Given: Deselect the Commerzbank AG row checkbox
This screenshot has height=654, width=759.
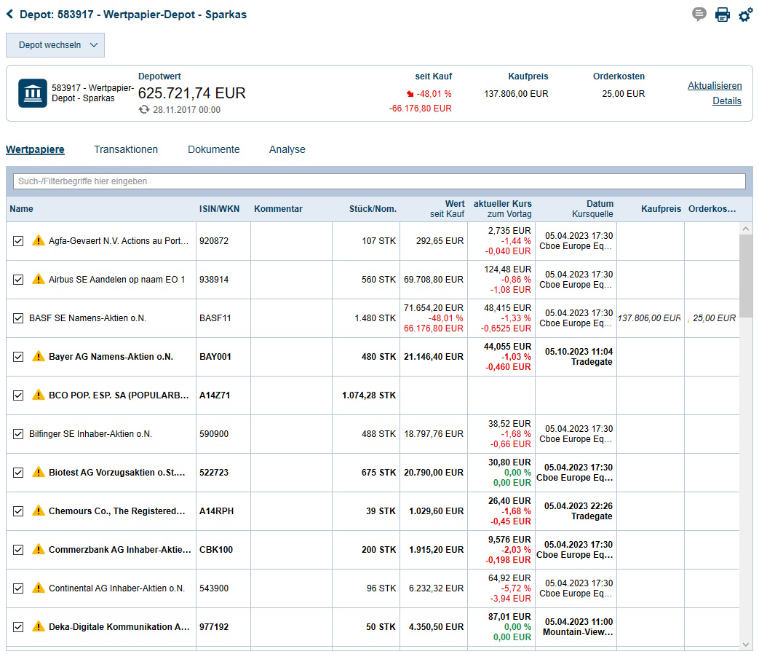Looking at the screenshot, I should point(18,550).
